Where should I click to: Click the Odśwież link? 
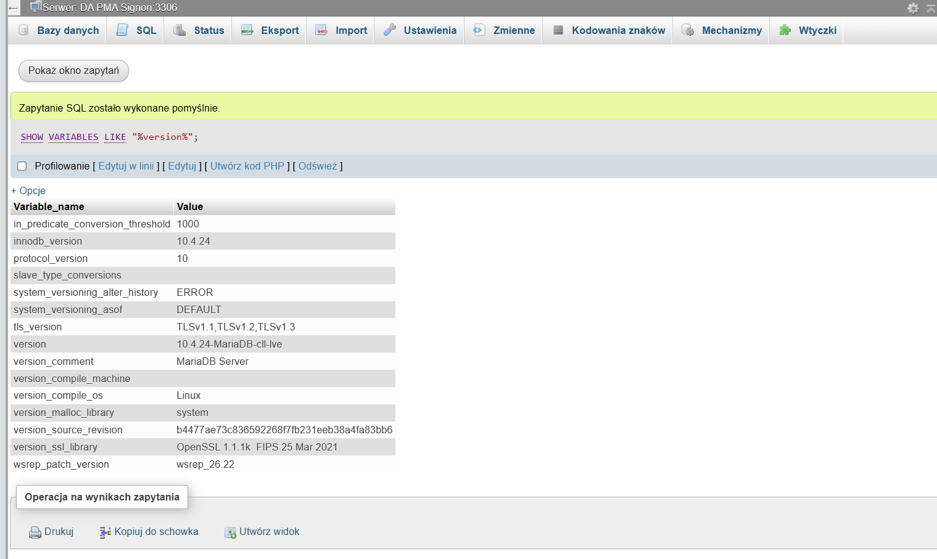318,166
